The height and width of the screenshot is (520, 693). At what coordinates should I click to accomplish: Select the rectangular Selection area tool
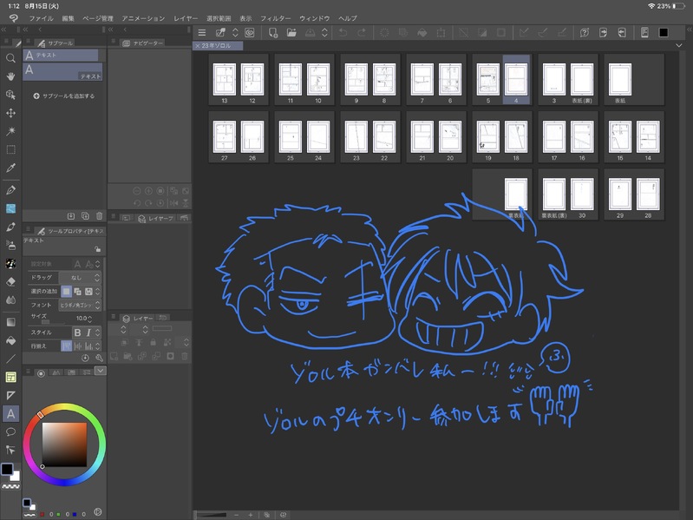coord(10,149)
